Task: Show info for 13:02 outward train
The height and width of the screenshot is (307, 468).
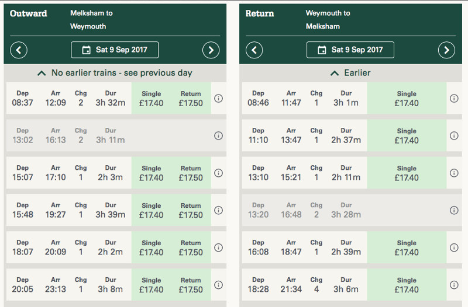Action: coord(218,136)
